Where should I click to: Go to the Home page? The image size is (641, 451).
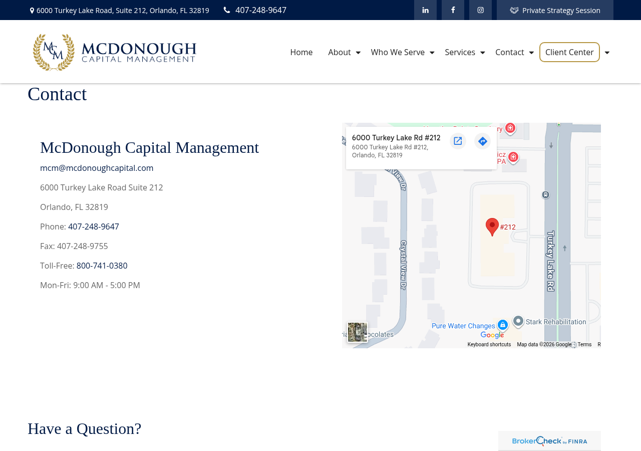pyautogui.click(x=301, y=52)
